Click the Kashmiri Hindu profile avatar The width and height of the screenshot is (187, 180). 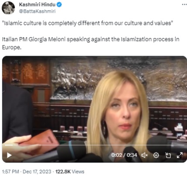pos(8,8)
